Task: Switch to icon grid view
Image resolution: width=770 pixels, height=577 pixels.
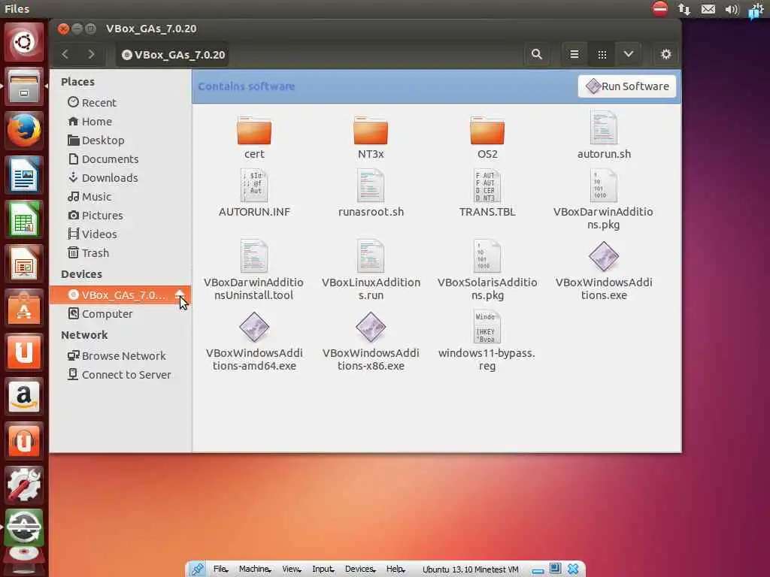Action: click(602, 54)
